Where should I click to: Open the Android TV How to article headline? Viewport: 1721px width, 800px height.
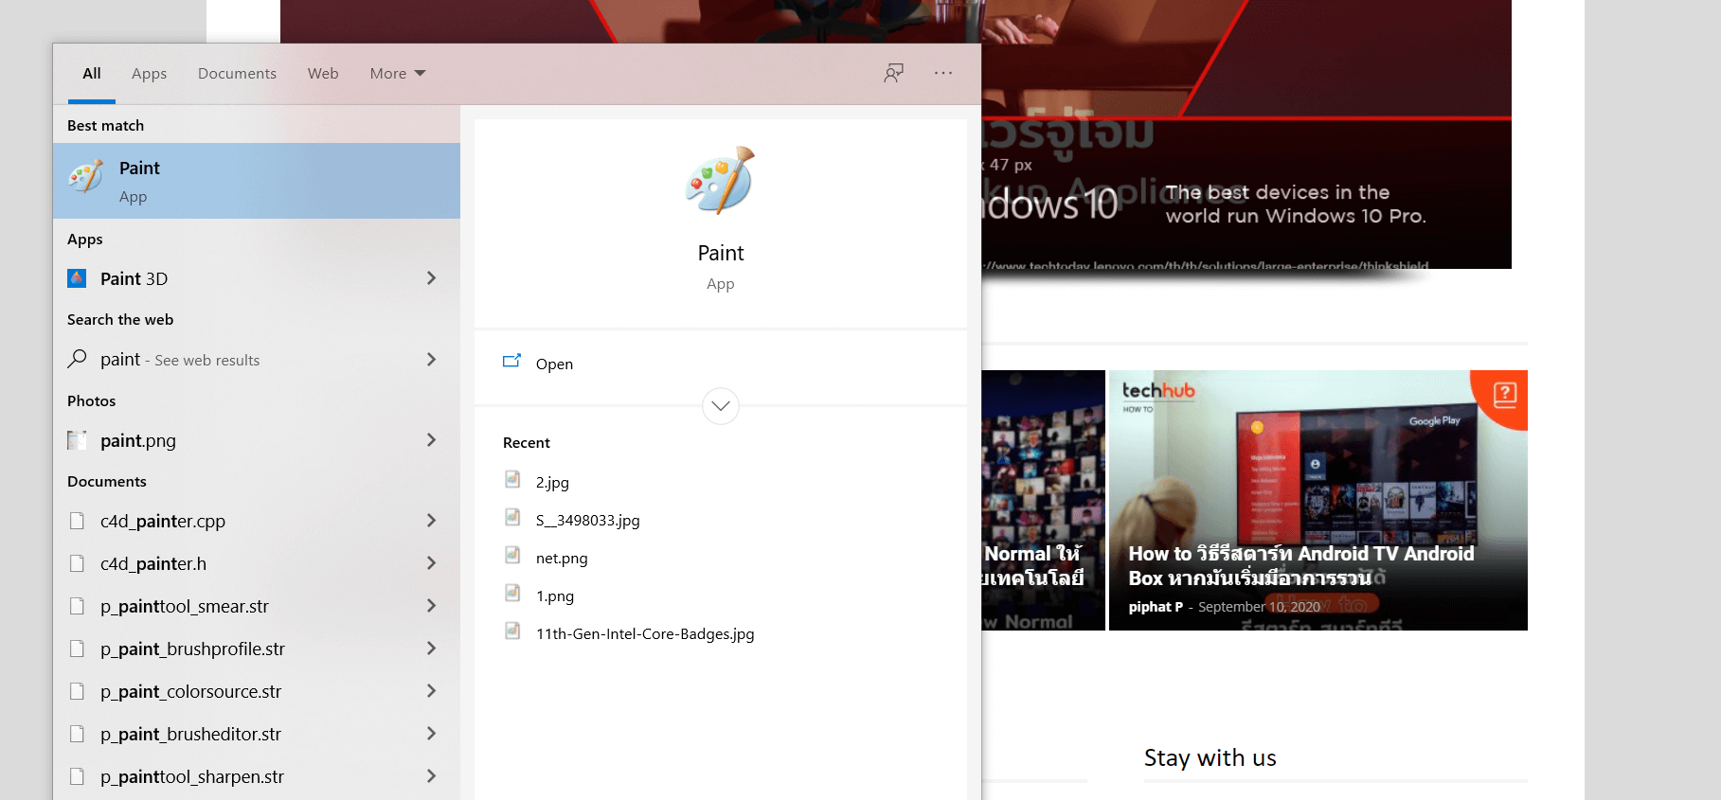[1301, 565]
